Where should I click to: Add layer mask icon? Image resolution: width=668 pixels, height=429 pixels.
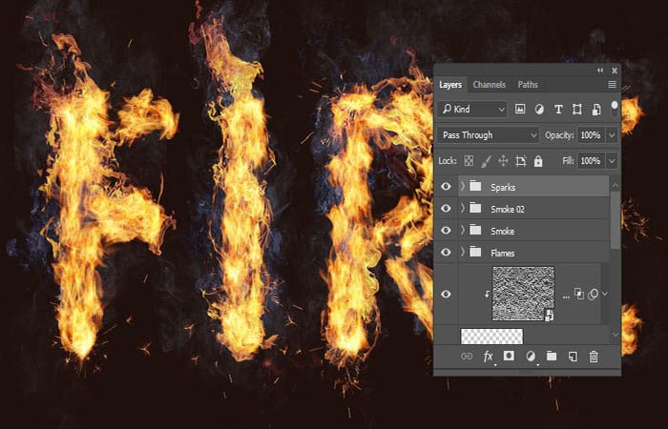[509, 356]
